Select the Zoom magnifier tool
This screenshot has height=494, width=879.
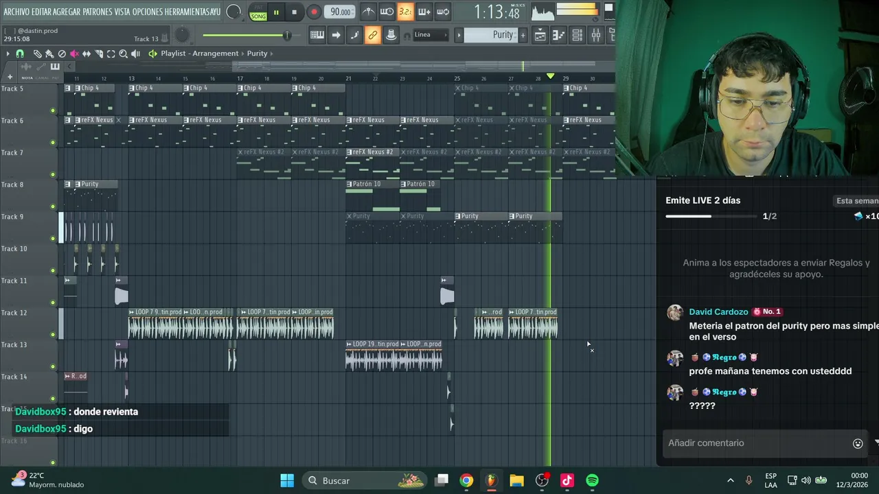tap(123, 54)
